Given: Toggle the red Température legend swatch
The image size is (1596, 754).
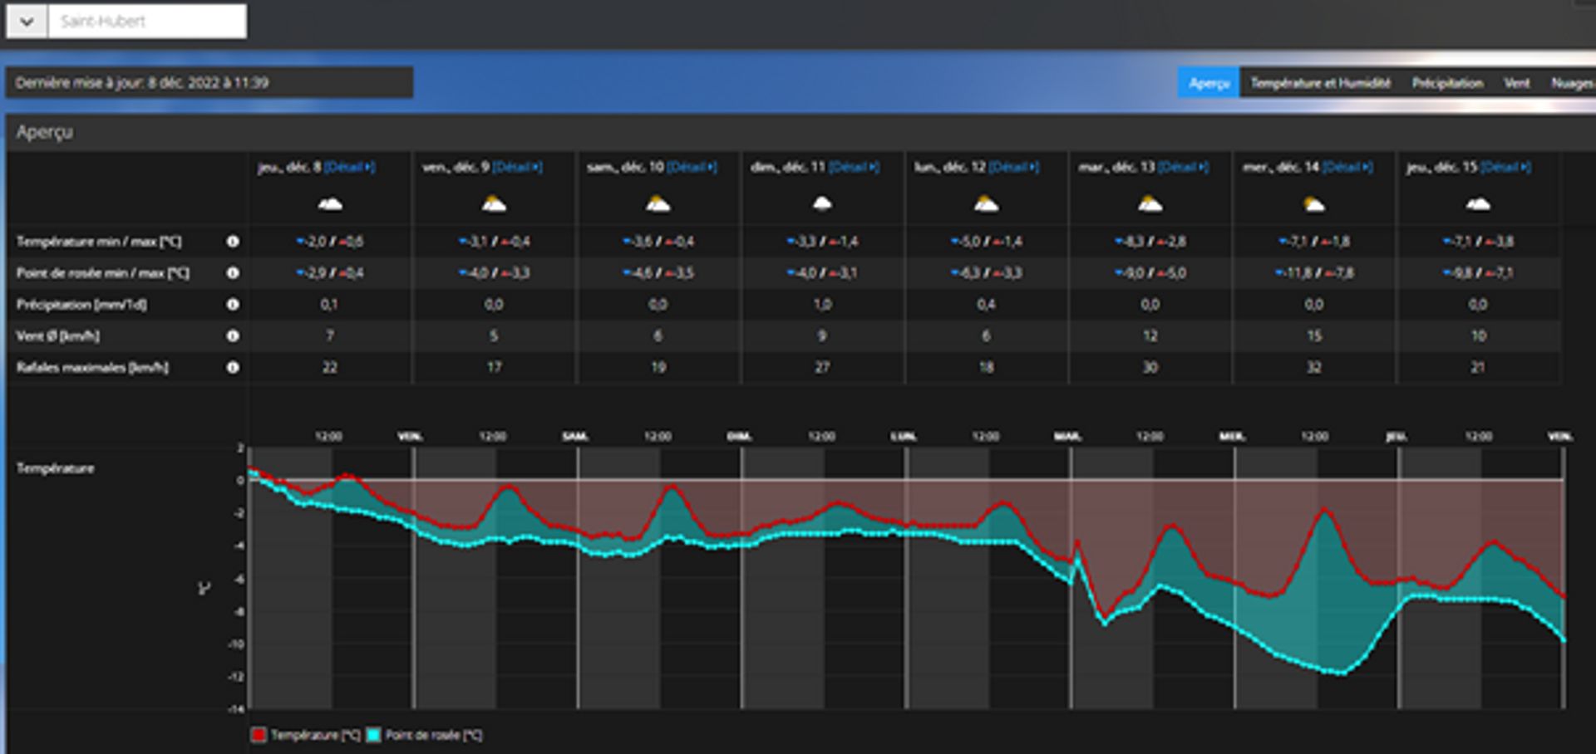Looking at the screenshot, I should 259,735.
